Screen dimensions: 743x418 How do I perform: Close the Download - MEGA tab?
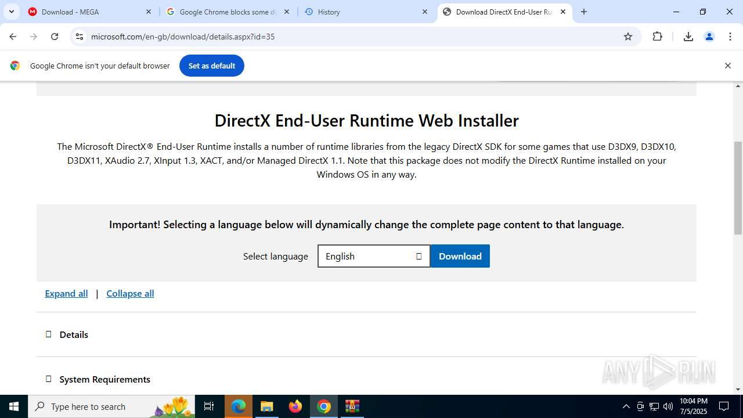[x=149, y=12]
